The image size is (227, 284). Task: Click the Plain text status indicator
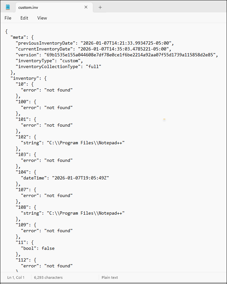coord(110,277)
